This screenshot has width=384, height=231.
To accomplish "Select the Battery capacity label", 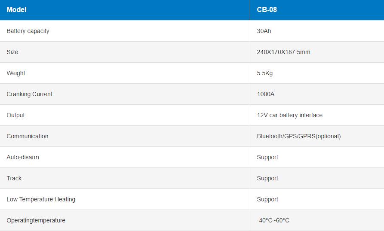I will point(28,31).
